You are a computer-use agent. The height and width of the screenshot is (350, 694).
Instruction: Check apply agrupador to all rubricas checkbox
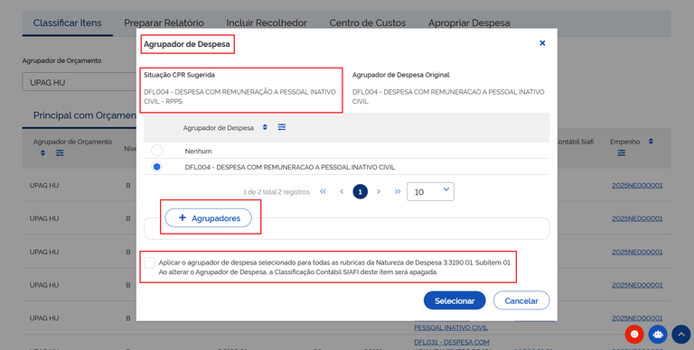point(150,262)
